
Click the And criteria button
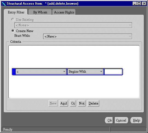point(64,103)
